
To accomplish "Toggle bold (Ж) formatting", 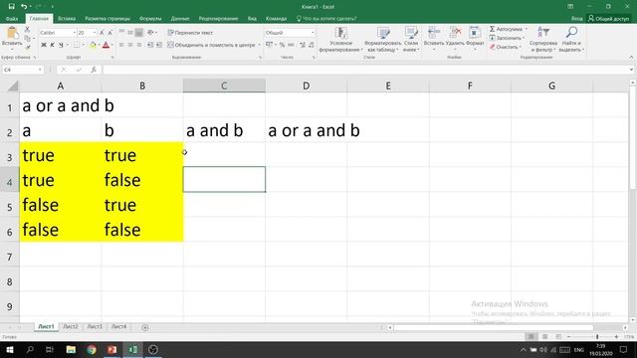I will click(x=44, y=45).
